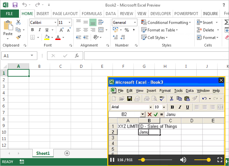This screenshot has width=229, height=166.
Task: Switch to the INSERT ribbon tab
Action: [43, 14]
